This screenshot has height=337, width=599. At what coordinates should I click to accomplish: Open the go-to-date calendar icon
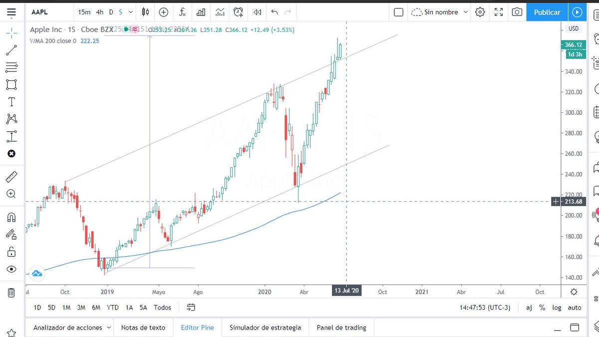(x=191, y=308)
